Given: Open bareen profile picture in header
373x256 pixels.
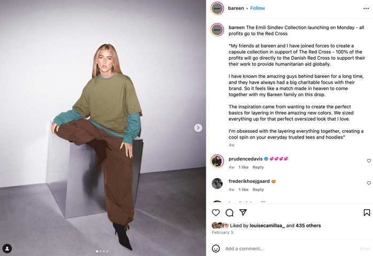Looking at the screenshot, I should [217, 9].
